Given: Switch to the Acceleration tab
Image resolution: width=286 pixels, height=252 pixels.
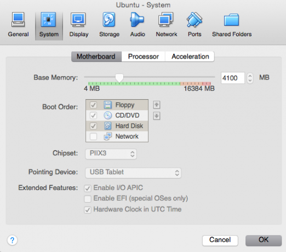Looking at the screenshot, I should [190, 56].
